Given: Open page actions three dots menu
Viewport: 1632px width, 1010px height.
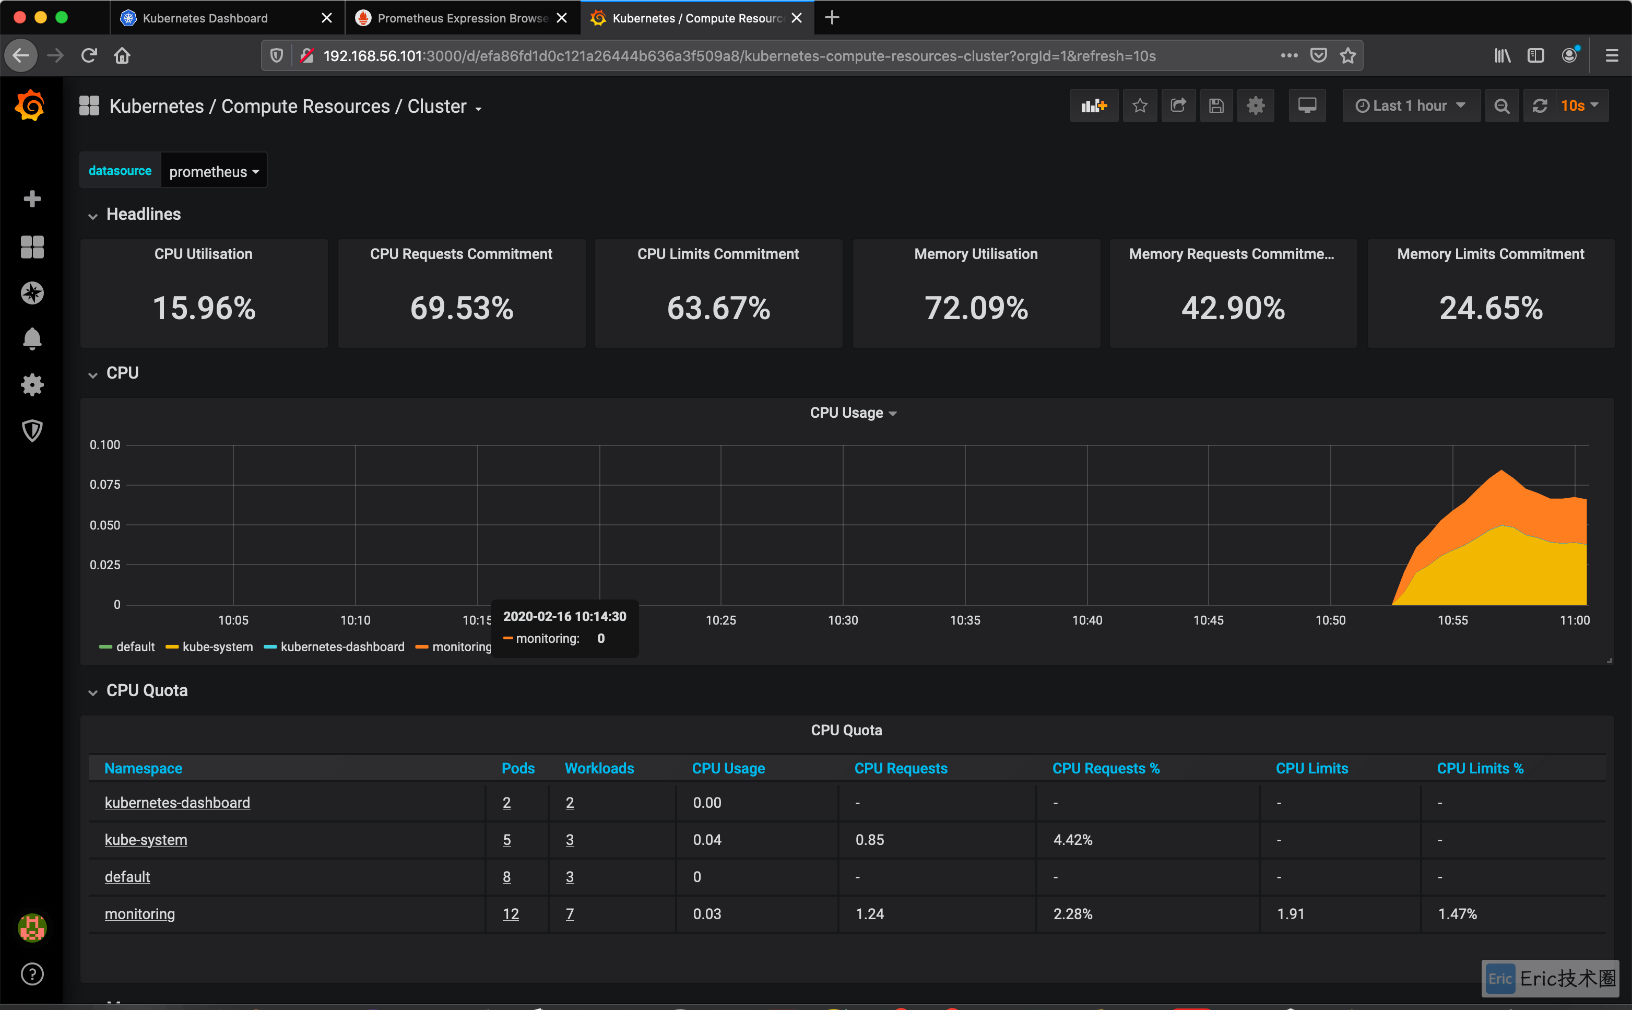Looking at the screenshot, I should pyautogui.click(x=1290, y=55).
